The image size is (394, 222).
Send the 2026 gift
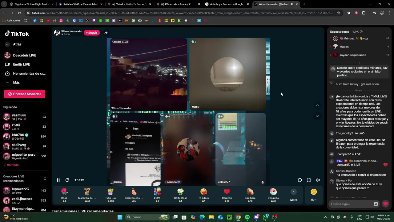coord(157,195)
